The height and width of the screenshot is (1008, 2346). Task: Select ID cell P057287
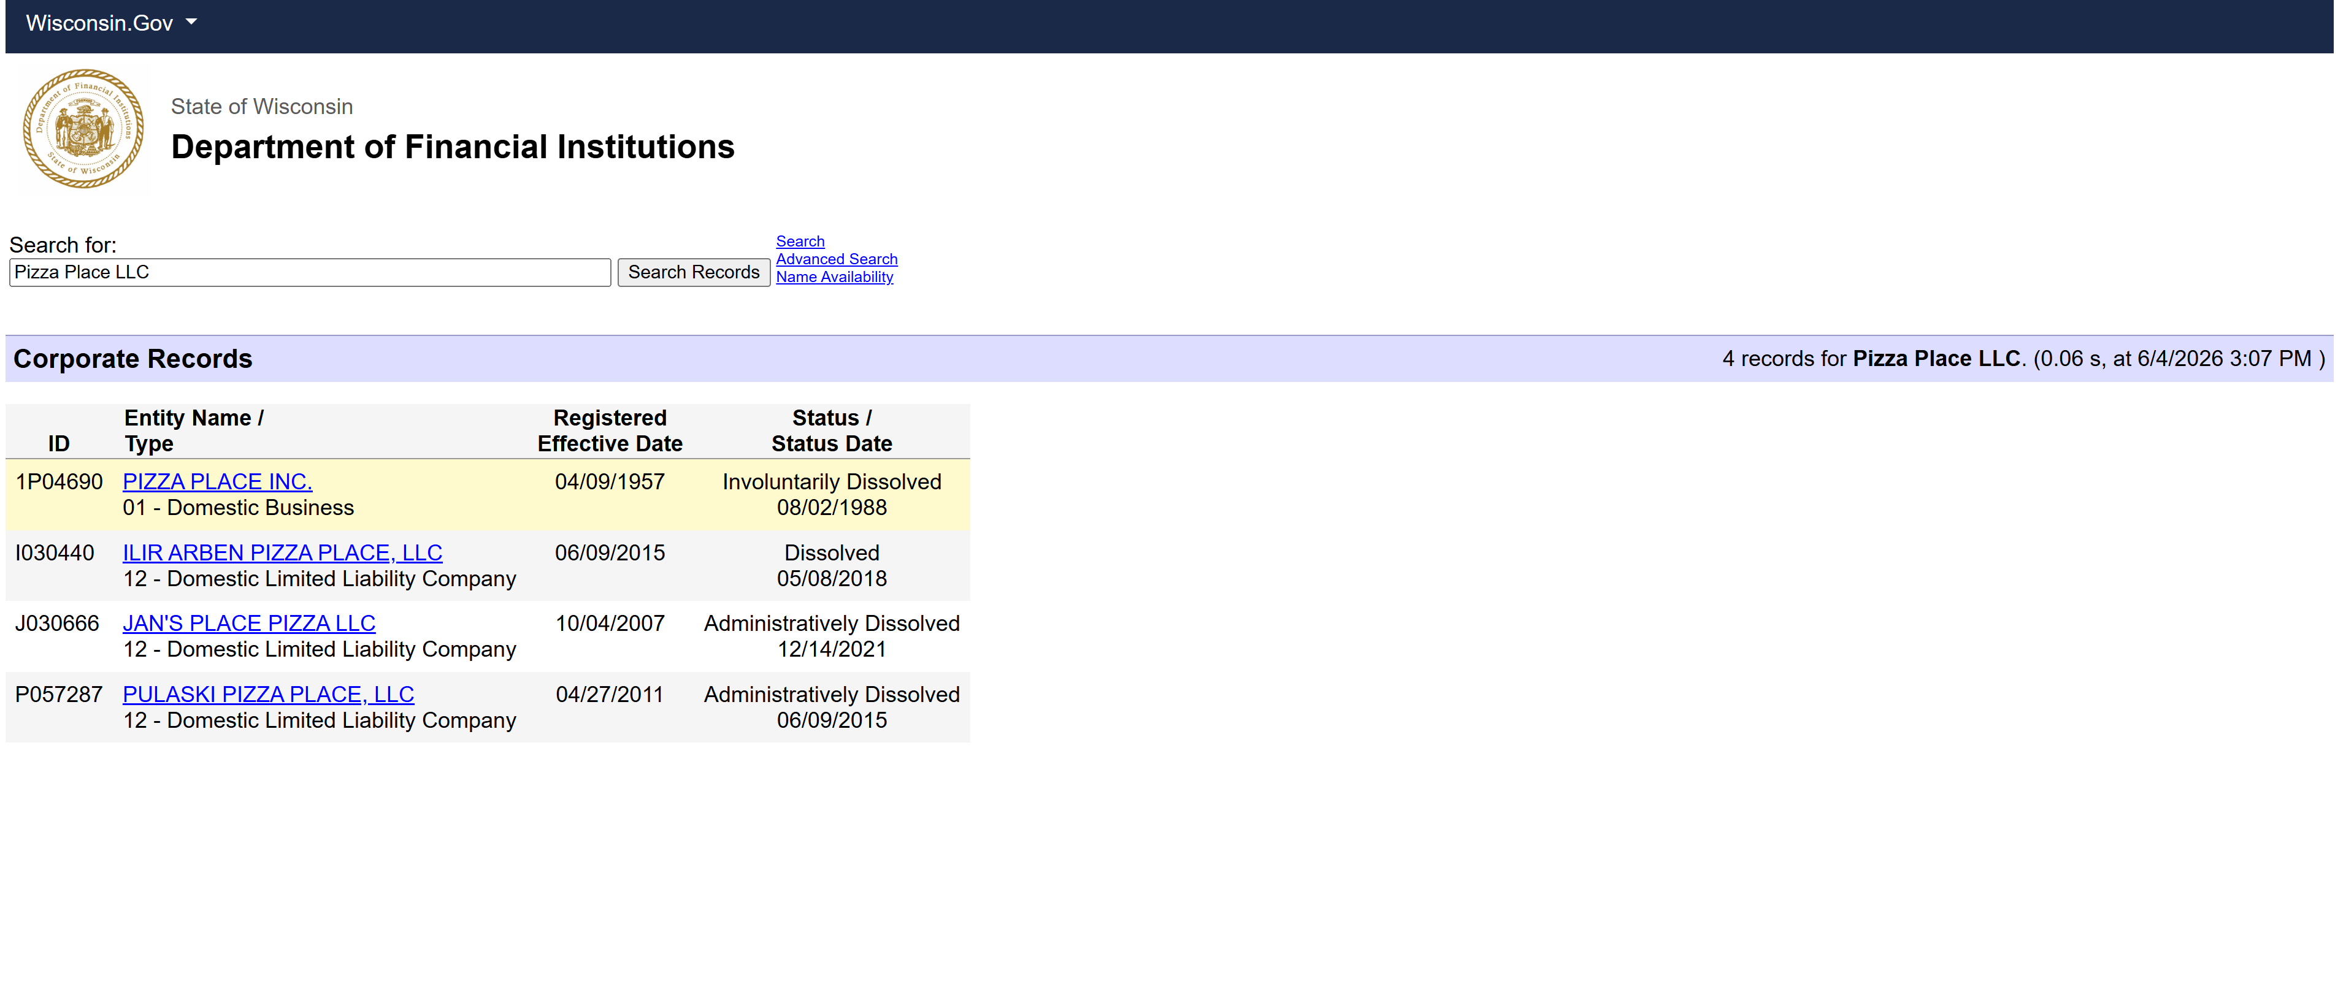59,694
